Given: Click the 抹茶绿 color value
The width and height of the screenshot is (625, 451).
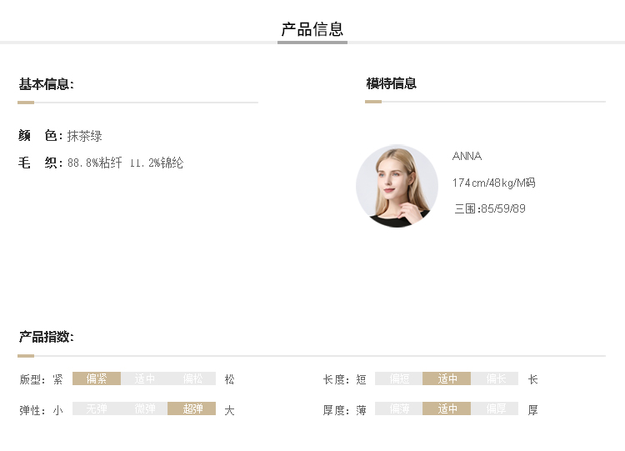Looking at the screenshot, I should [x=85, y=136].
